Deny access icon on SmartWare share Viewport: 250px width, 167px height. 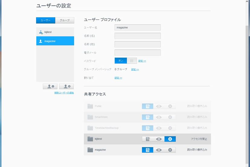click(x=170, y=117)
